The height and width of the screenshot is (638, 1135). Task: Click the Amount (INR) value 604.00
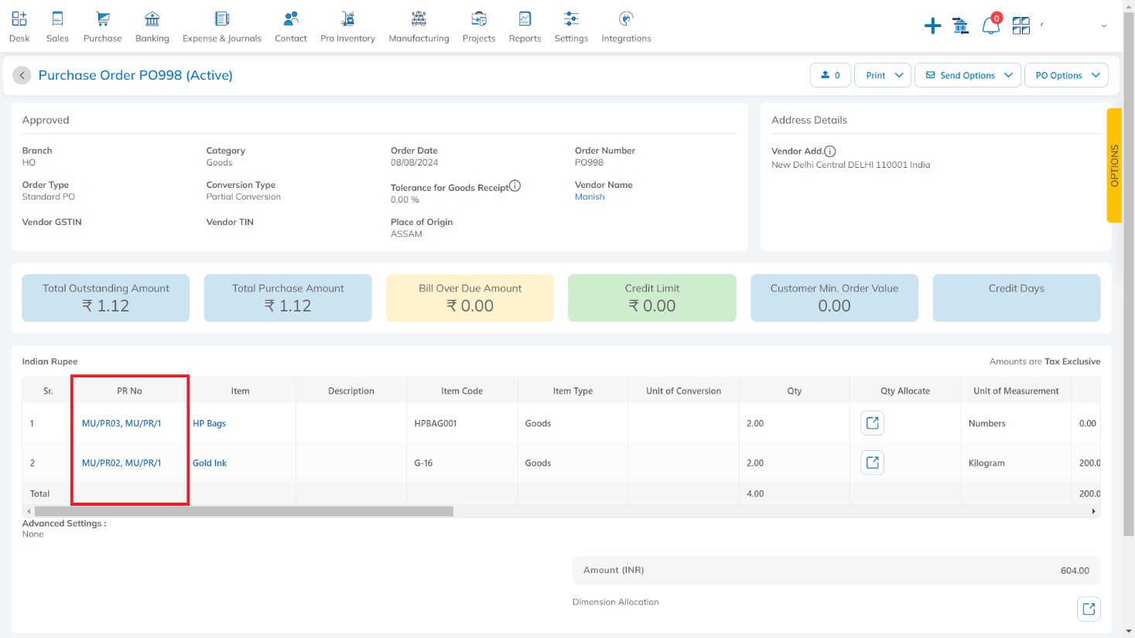(1075, 570)
